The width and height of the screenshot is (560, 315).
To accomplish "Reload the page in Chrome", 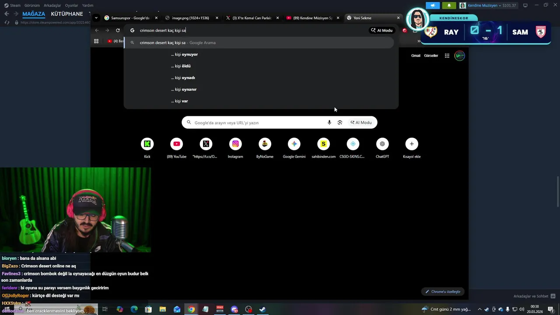I will click(x=118, y=30).
